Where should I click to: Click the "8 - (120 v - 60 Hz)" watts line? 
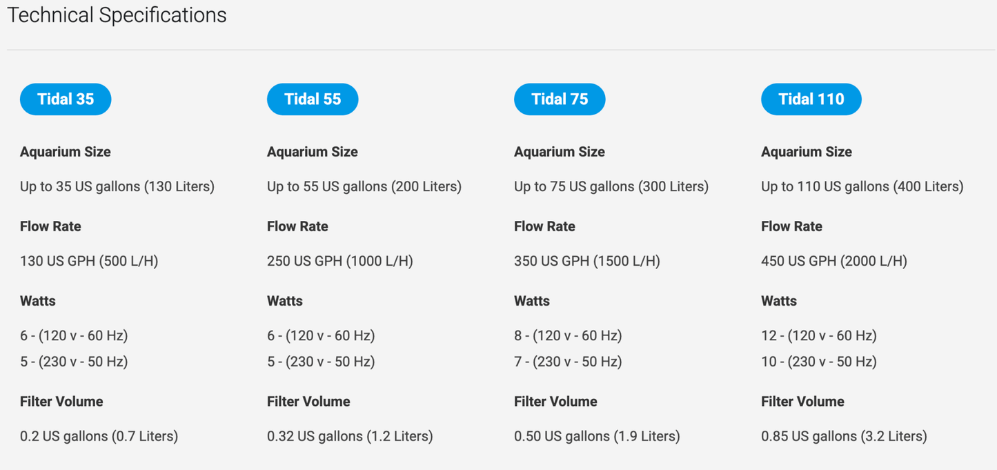pyautogui.click(x=568, y=335)
